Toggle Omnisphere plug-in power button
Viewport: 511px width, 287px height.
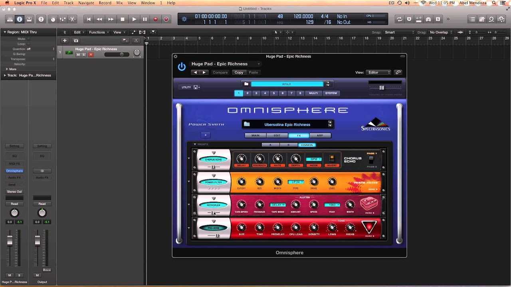click(x=182, y=67)
